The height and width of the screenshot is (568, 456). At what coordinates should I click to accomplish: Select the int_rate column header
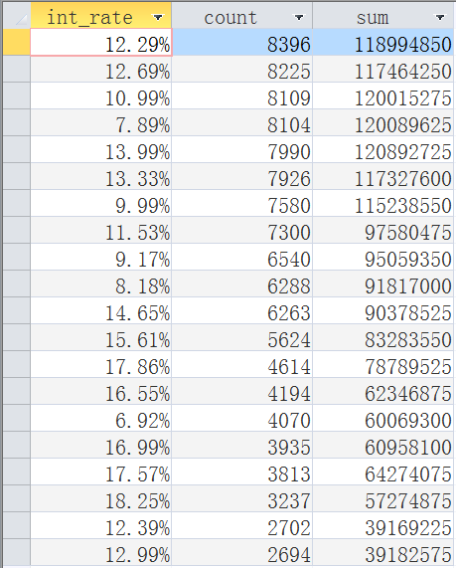click(101, 15)
